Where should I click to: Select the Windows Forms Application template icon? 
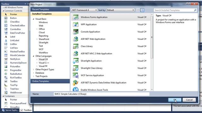click(76, 17)
